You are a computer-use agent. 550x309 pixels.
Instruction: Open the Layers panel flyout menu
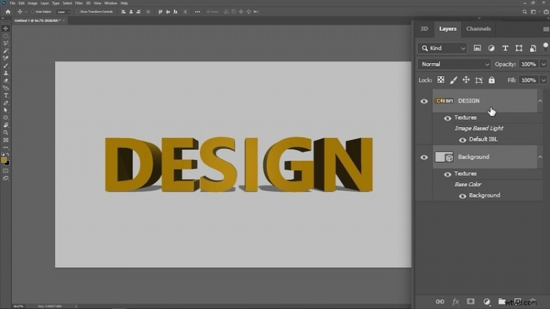pyautogui.click(x=546, y=29)
